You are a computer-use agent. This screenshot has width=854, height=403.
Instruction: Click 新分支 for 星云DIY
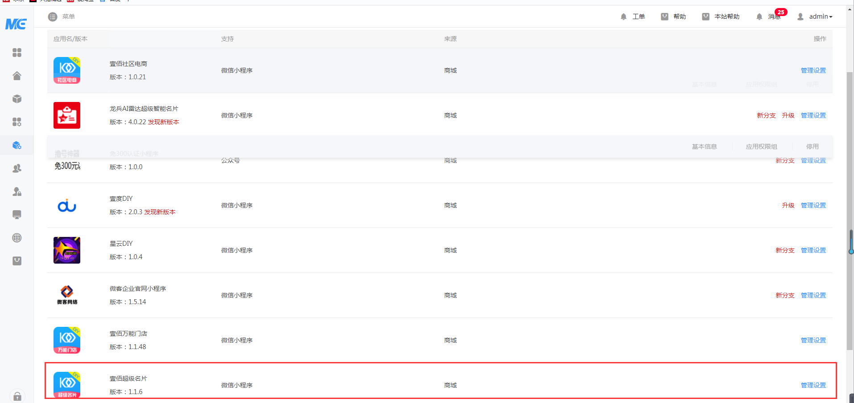(x=785, y=250)
